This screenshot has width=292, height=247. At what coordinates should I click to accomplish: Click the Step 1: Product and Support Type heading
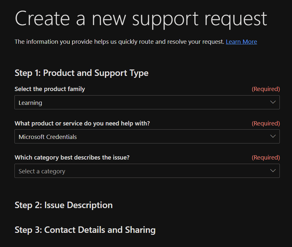(x=81, y=73)
